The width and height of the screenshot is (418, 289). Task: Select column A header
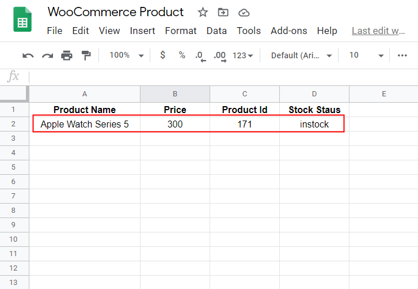(x=85, y=94)
